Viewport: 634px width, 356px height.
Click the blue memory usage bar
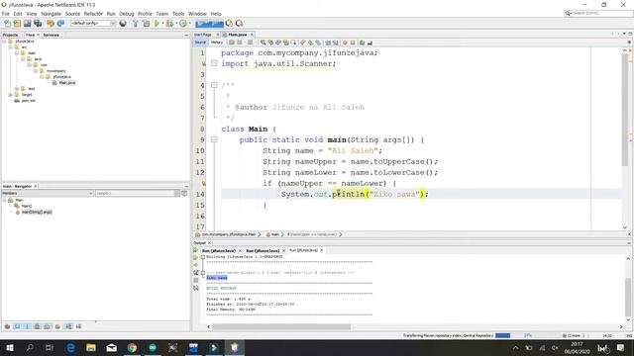coord(209,24)
